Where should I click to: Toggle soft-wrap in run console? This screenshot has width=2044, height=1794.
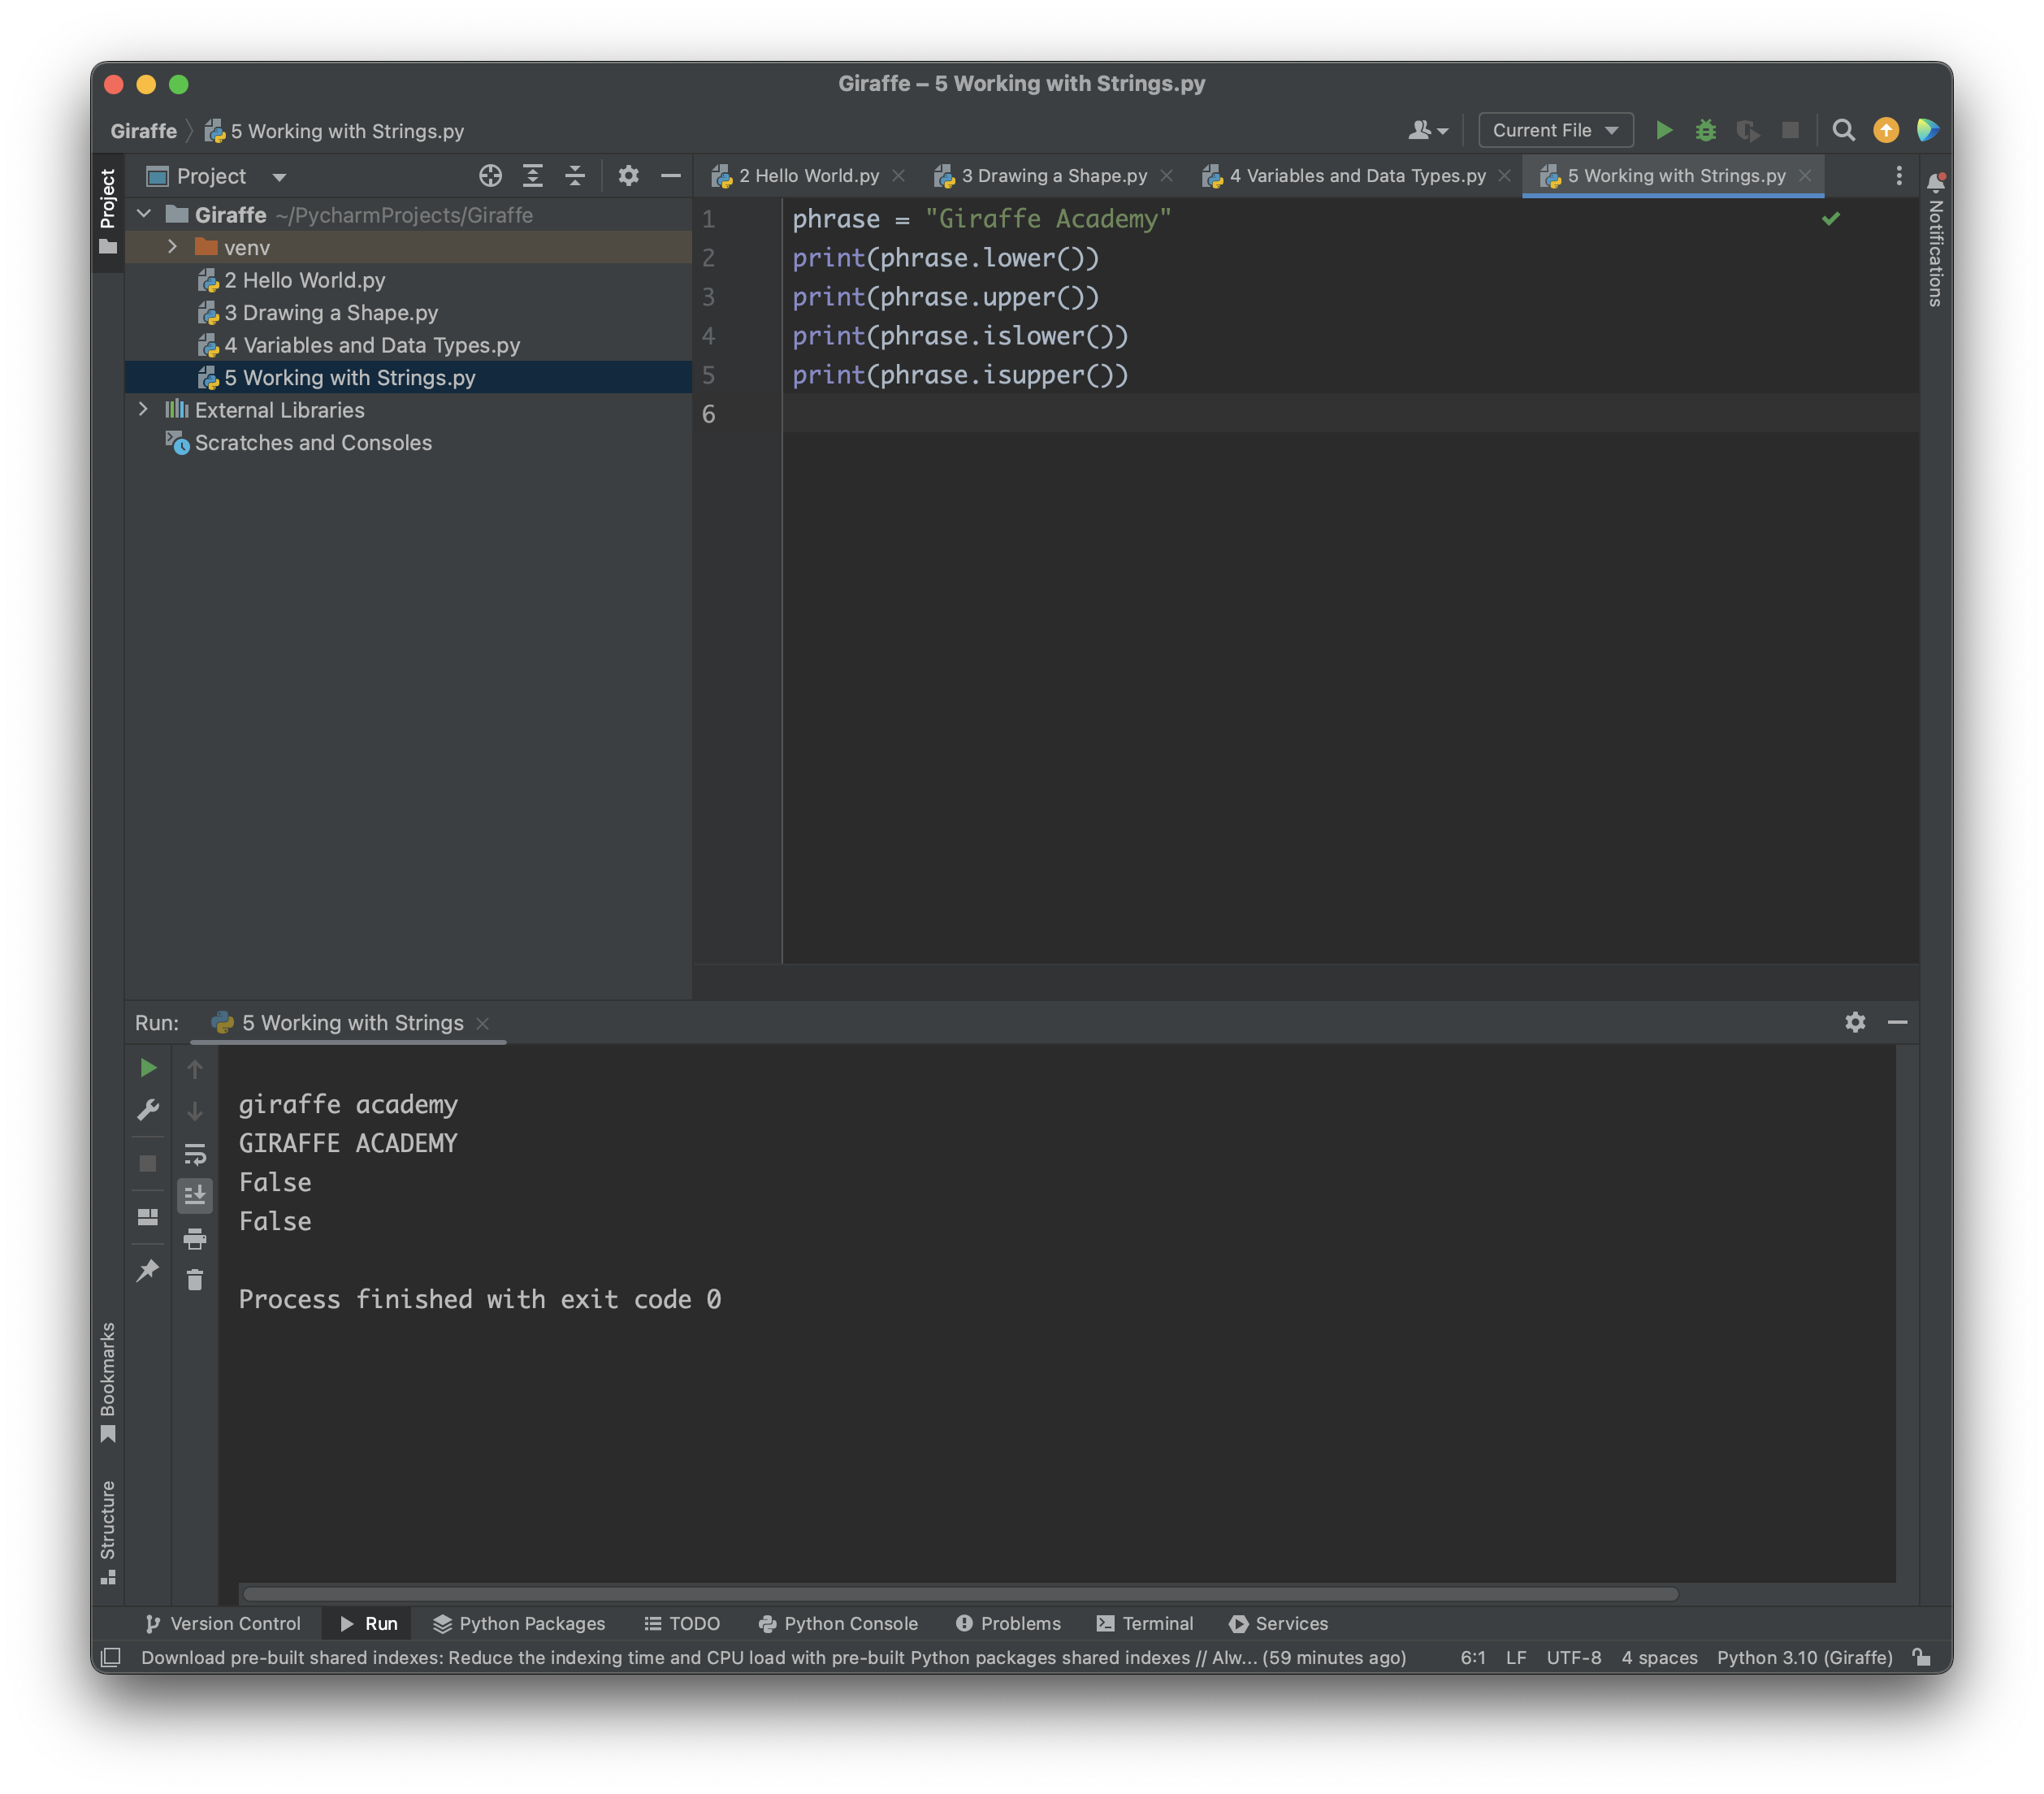tap(195, 1154)
